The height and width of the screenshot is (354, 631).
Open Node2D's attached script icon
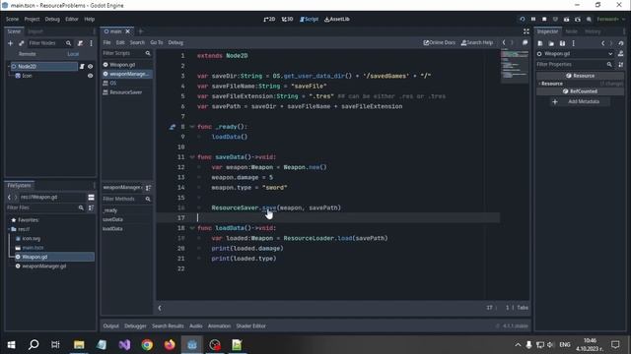coord(82,66)
